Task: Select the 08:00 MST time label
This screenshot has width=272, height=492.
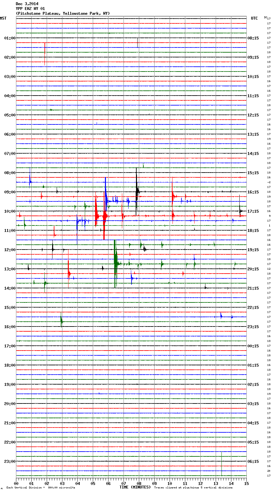Action: click(10, 173)
